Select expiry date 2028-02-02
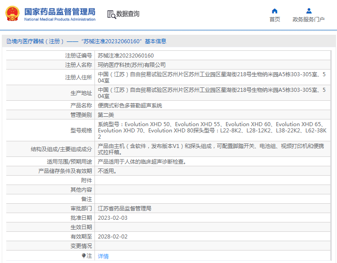 tap(113, 237)
